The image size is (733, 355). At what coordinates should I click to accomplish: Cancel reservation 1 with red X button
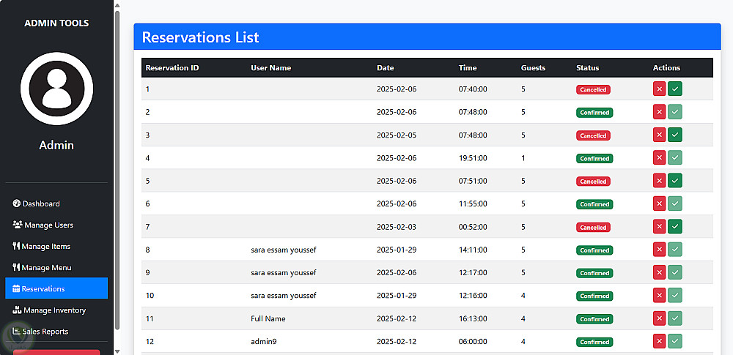point(659,89)
